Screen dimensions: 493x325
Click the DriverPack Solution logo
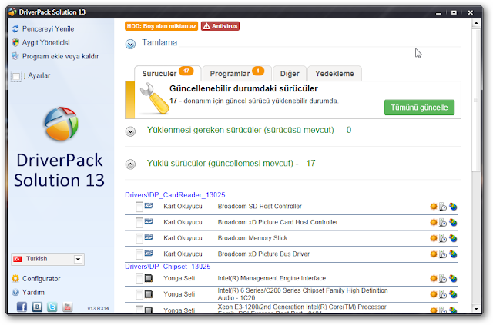click(x=61, y=124)
